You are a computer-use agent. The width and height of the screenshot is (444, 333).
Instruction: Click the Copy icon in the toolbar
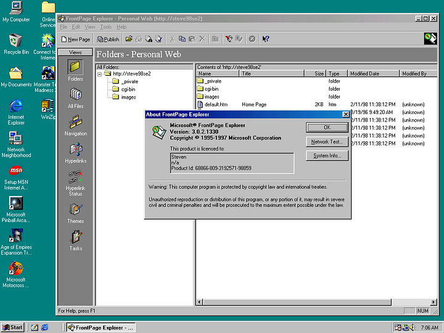pos(182,39)
